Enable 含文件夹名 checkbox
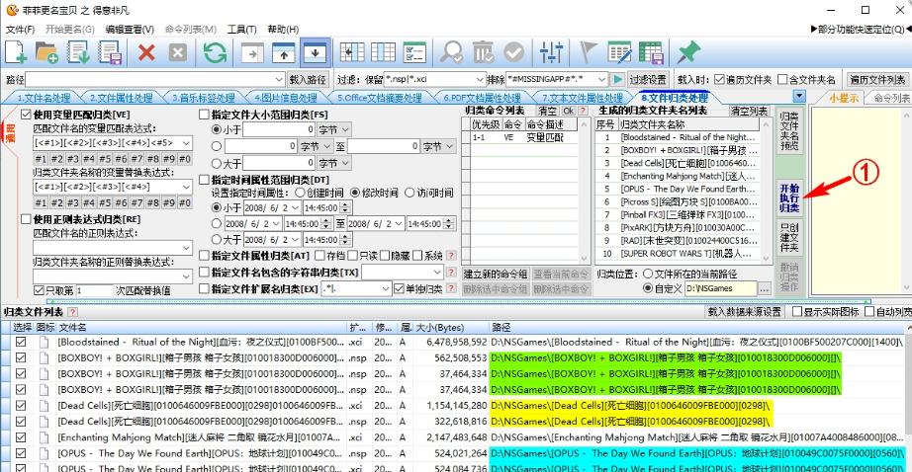This screenshot has width=912, height=472. coord(782,80)
